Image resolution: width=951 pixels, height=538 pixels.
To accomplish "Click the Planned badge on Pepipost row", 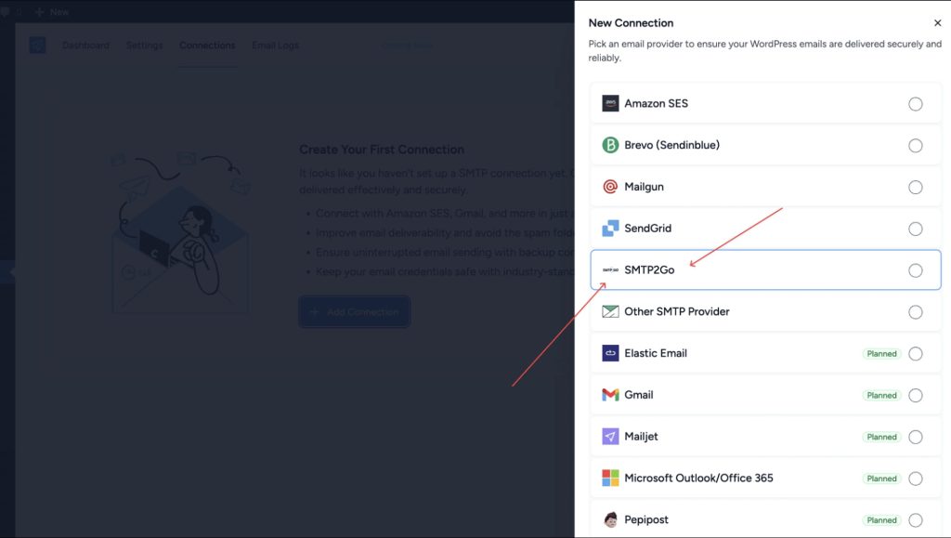I will point(881,520).
